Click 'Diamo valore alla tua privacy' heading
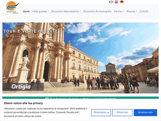Screen dimensions: 161x121 (23, 103)
